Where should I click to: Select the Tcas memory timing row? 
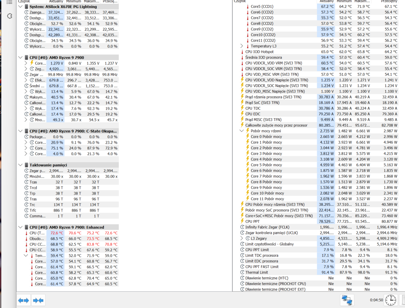33,182
